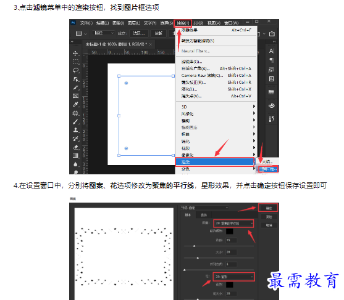This screenshot has width=344, height=300.
Task: Expand the 模糊 filter submenu
Action: point(216,121)
